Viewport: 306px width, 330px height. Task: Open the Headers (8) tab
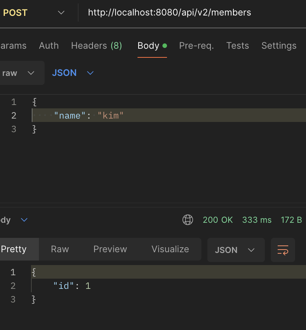[96, 46]
